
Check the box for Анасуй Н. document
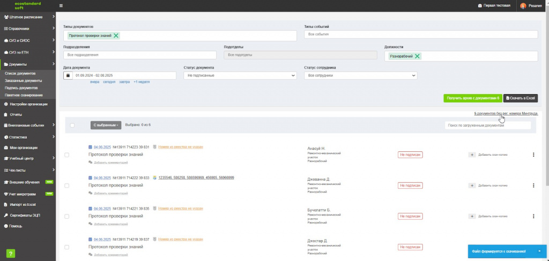67,155
